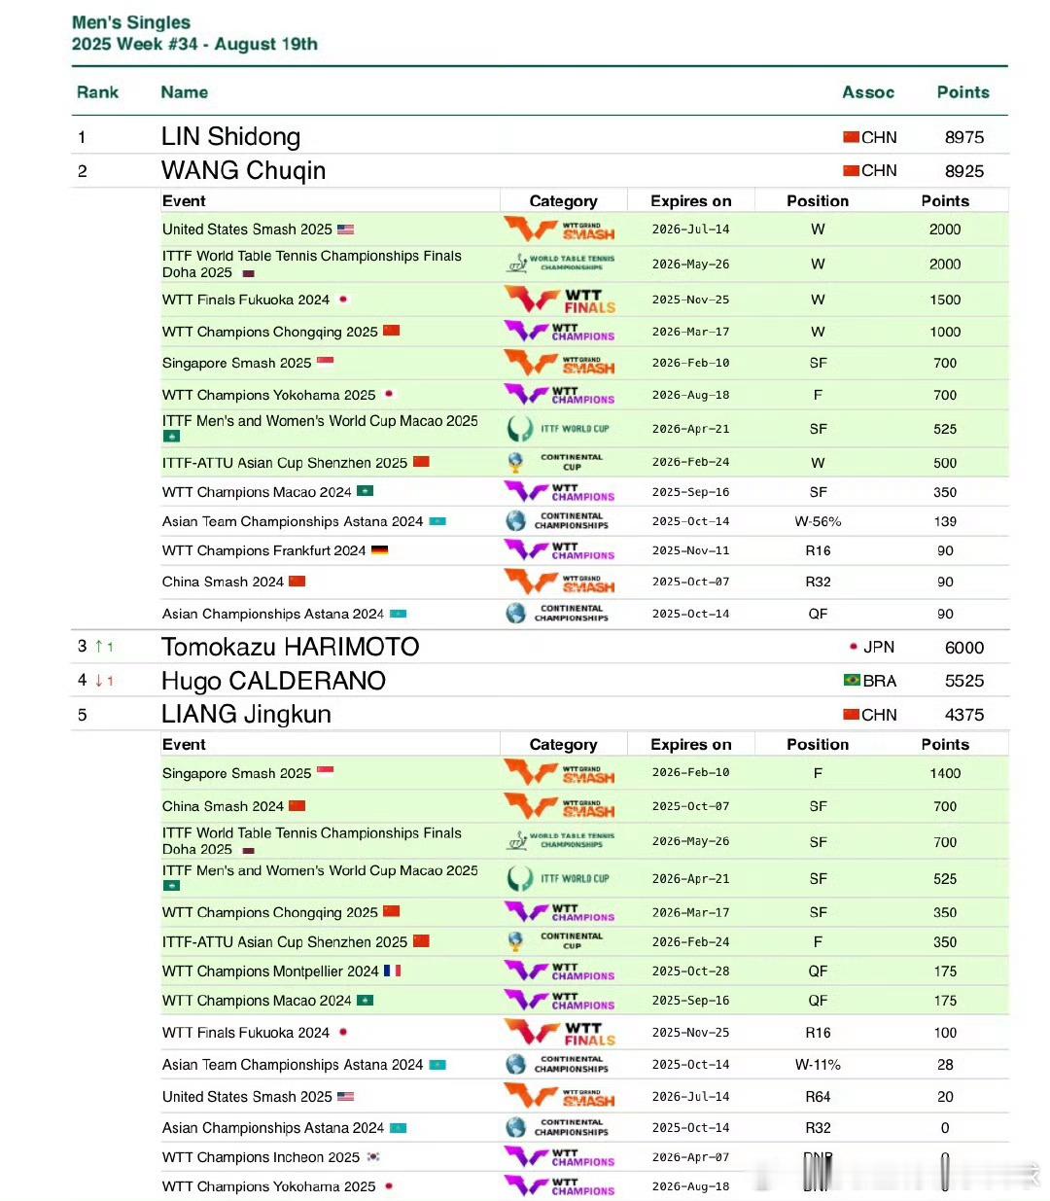
Task: Select "2026-Apr-07" expiry date
Action: pyautogui.click(x=690, y=1157)
